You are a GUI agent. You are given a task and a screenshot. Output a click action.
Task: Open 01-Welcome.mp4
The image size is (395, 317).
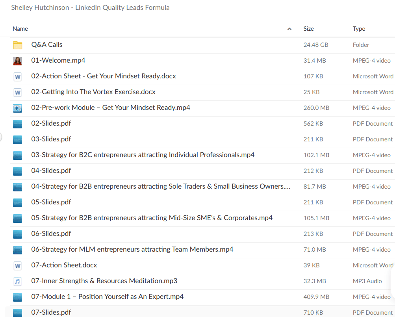tap(58, 60)
